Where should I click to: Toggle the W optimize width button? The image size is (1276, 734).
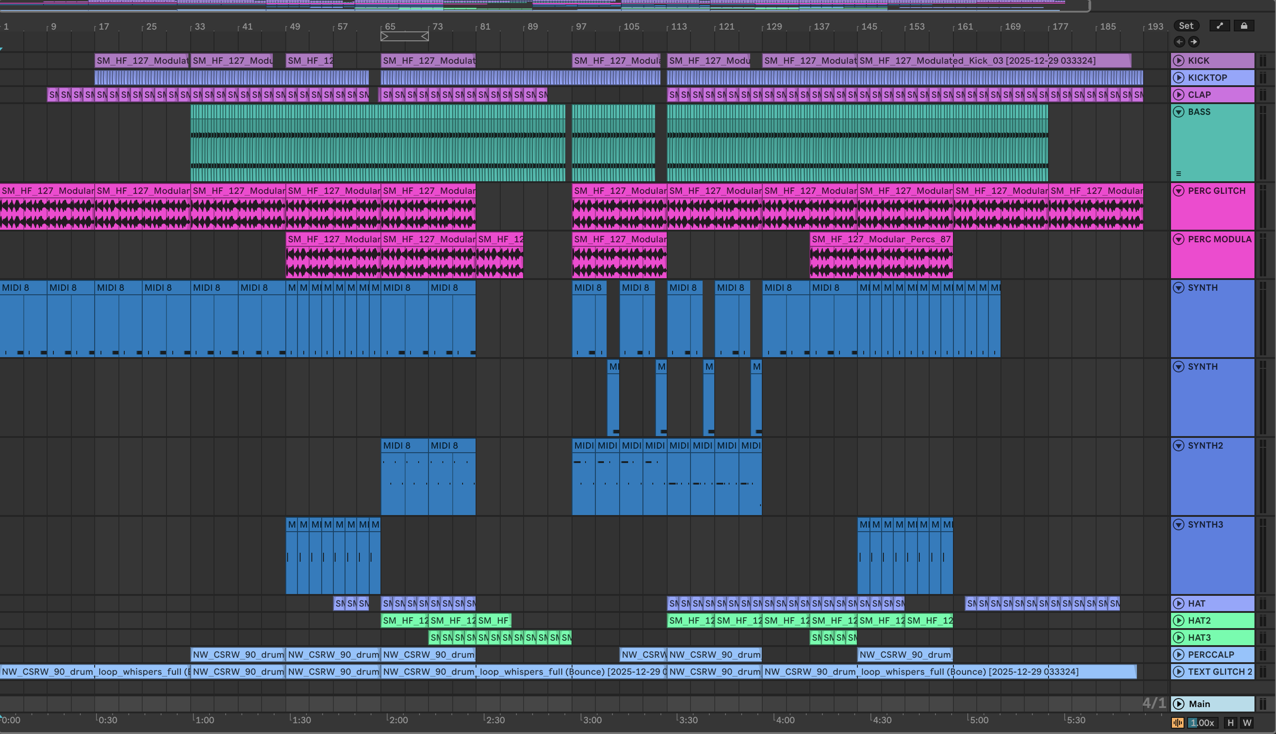pos(1247,722)
